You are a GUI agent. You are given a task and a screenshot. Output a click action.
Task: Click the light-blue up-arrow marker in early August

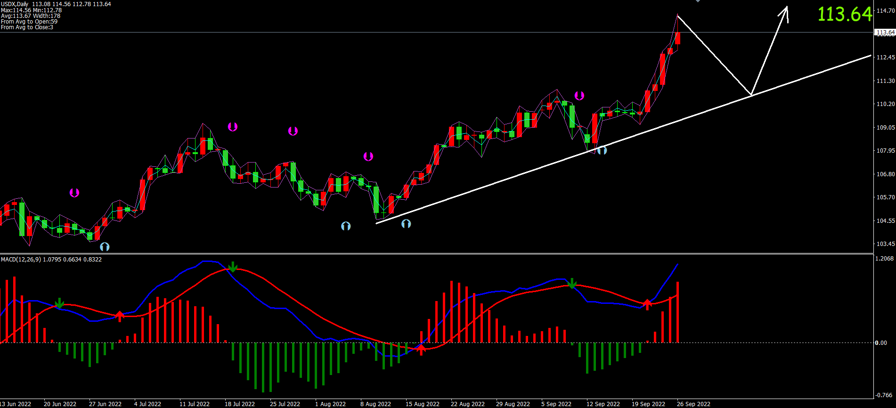click(x=346, y=226)
